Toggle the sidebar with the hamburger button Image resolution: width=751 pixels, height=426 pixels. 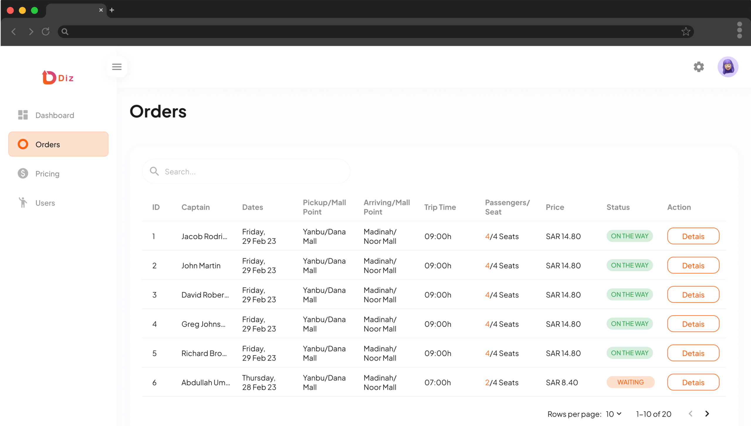point(117,67)
